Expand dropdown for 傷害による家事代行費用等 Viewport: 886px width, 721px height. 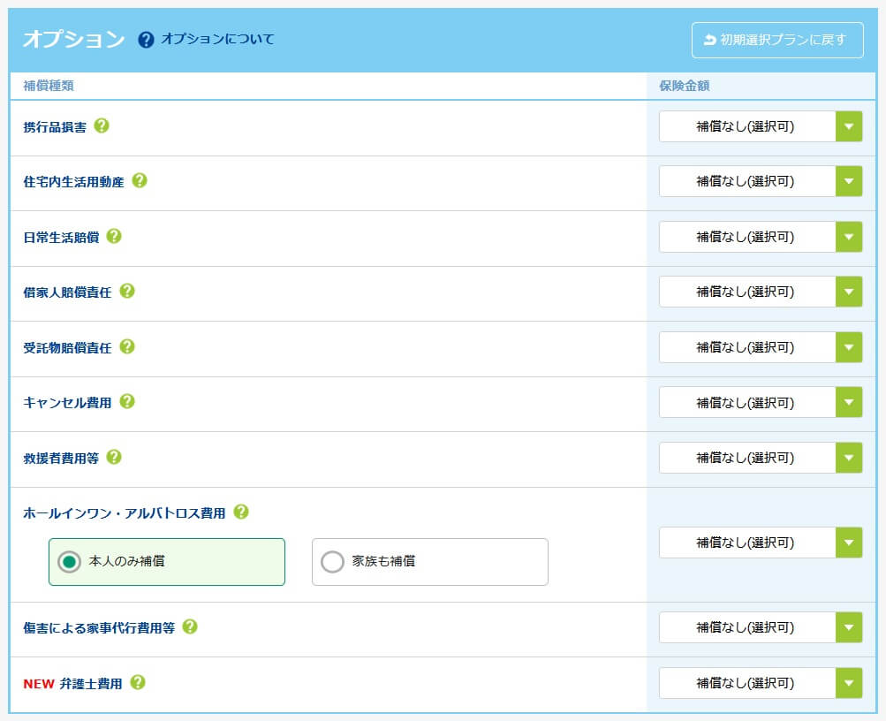pyautogui.click(x=761, y=627)
